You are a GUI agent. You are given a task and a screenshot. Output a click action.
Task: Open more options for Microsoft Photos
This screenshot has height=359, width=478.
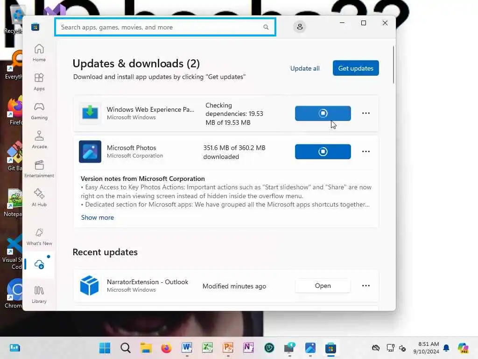click(366, 151)
